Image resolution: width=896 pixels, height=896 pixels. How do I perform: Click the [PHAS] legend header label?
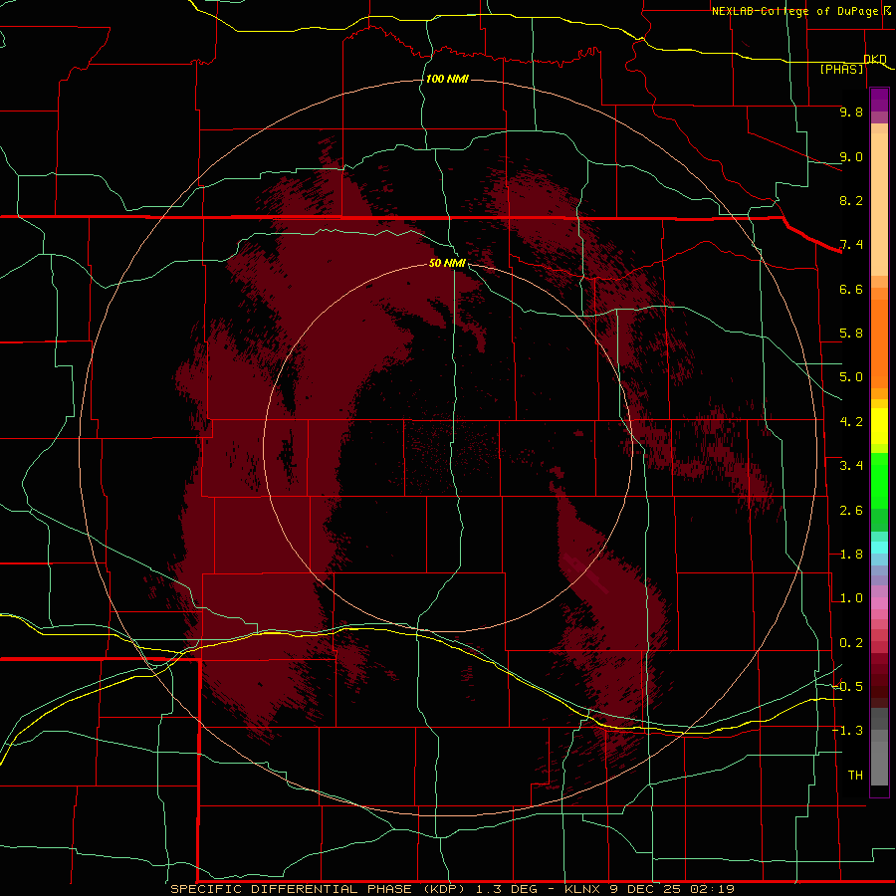coord(841,69)
